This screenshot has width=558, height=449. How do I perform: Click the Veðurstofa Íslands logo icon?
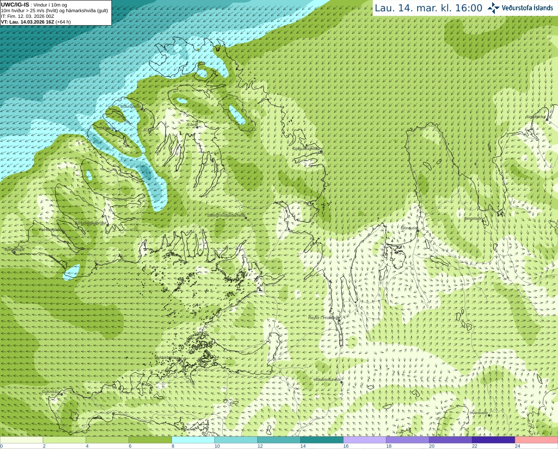coord(493,8)
